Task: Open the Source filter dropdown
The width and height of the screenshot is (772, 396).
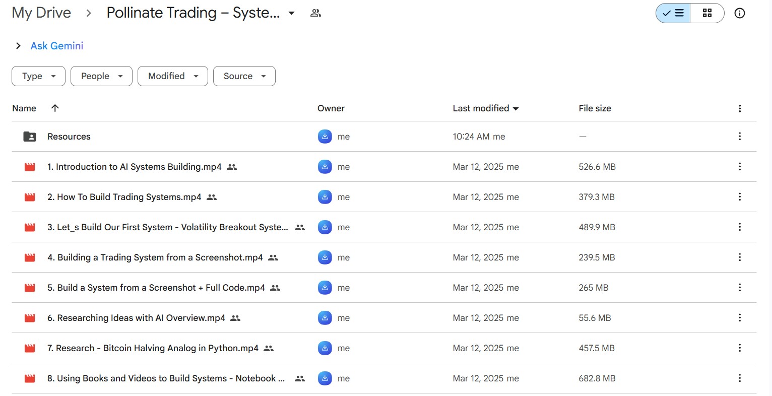Action: point(244,76)
